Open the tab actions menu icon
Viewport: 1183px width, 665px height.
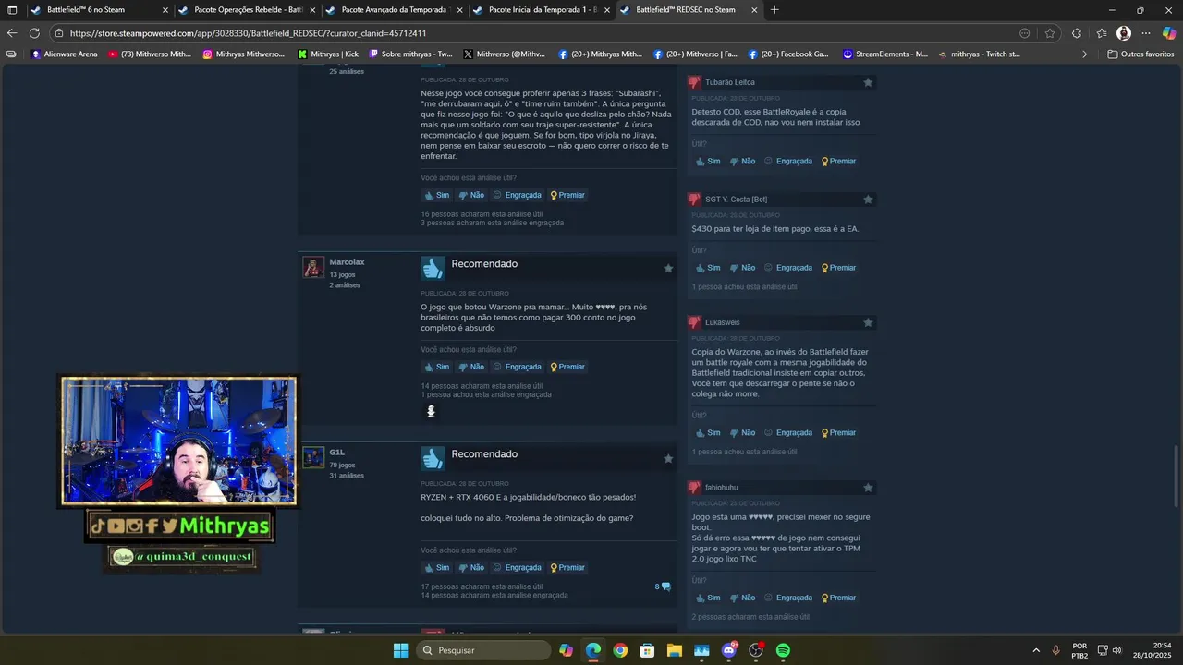tap(12, 10)
